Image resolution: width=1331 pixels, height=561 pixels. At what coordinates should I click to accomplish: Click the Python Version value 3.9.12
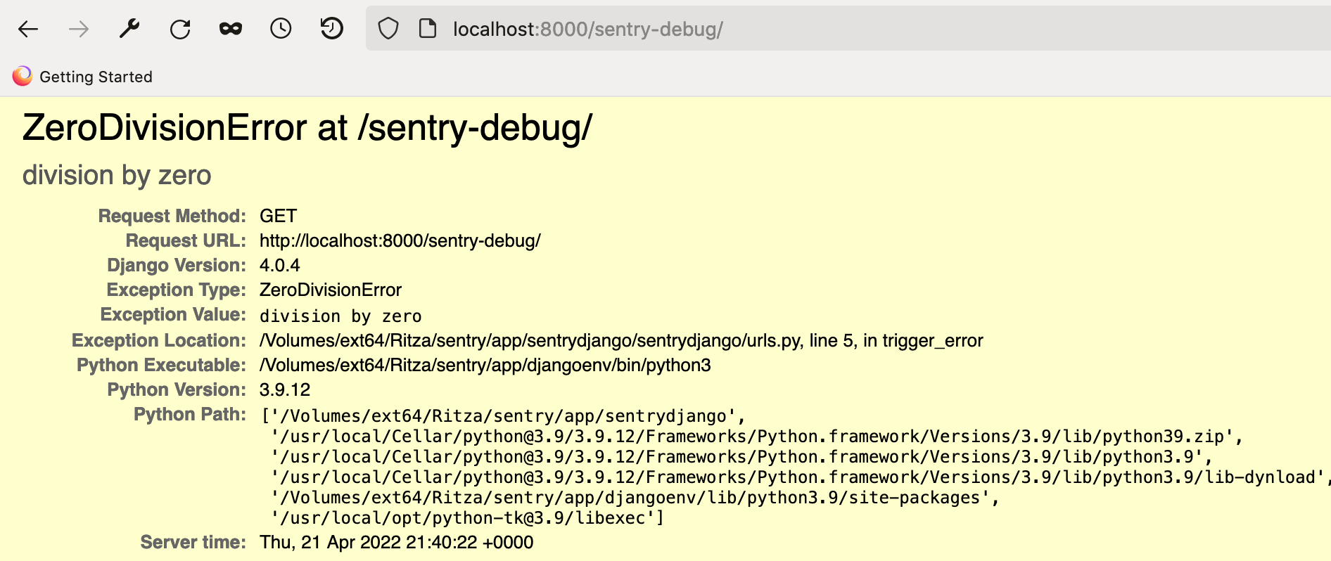(284, 390)
